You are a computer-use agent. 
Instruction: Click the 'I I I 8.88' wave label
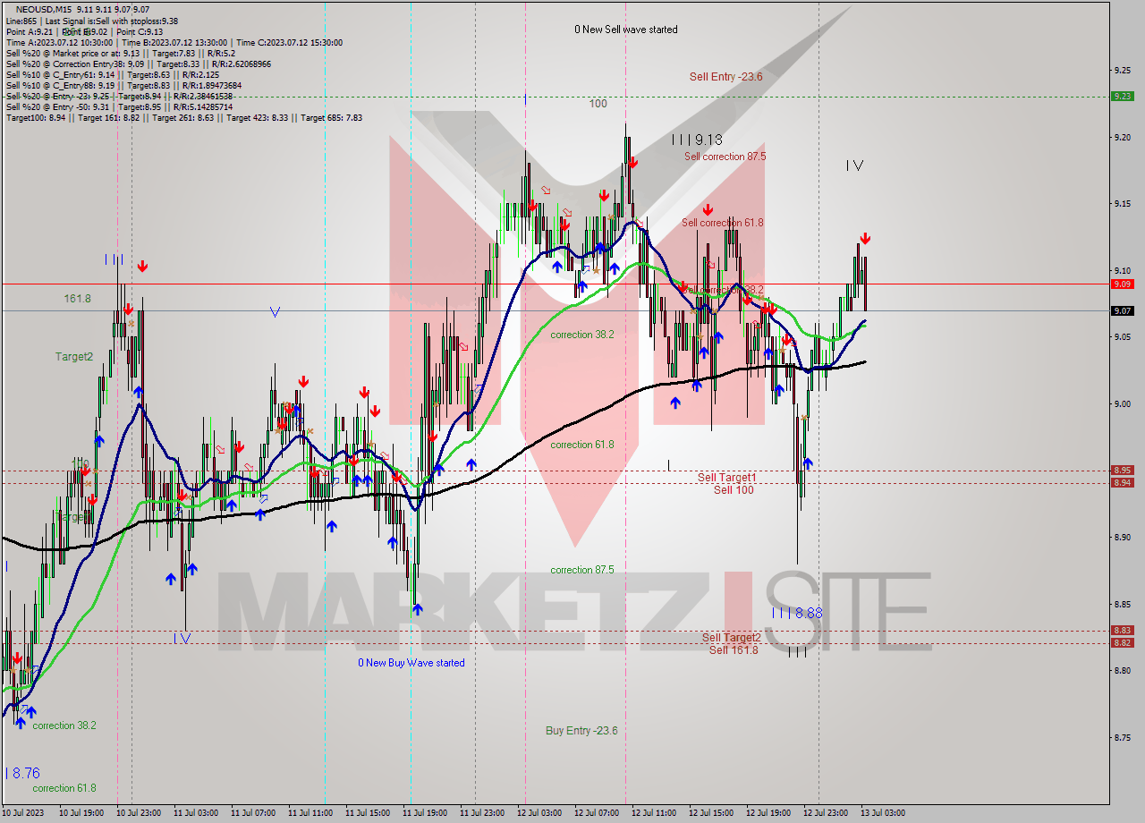[797, 614]
